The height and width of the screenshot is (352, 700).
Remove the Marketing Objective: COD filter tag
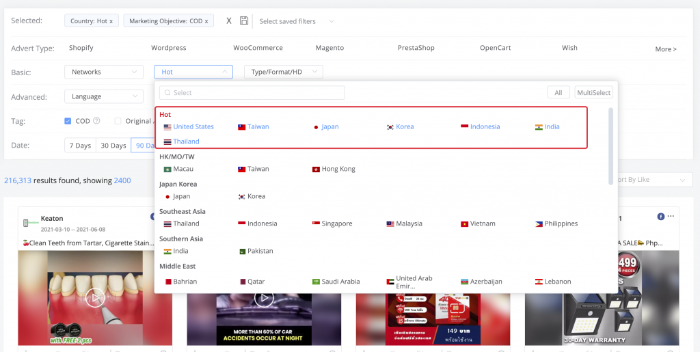(x=206, y=21)
